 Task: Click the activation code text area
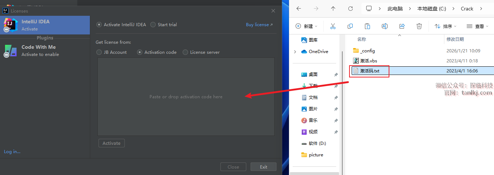[x=186, y=97]
